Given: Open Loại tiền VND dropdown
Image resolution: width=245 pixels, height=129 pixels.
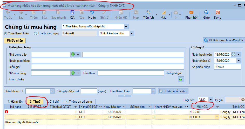Looking at the screenshot, I should 211,100.
